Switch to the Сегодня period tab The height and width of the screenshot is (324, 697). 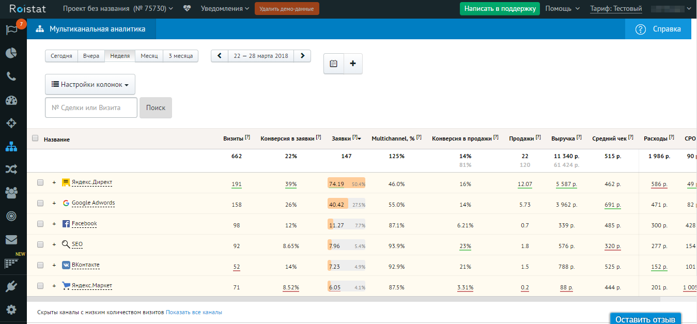point(61,56)
